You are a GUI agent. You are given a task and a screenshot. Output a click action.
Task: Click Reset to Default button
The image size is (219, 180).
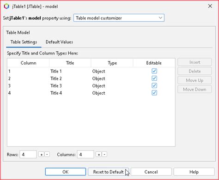(108, 172)
